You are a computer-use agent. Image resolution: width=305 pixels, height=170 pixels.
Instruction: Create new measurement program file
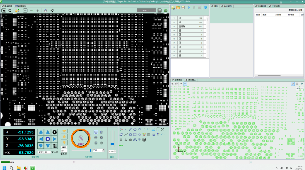(x=173, y=8)
